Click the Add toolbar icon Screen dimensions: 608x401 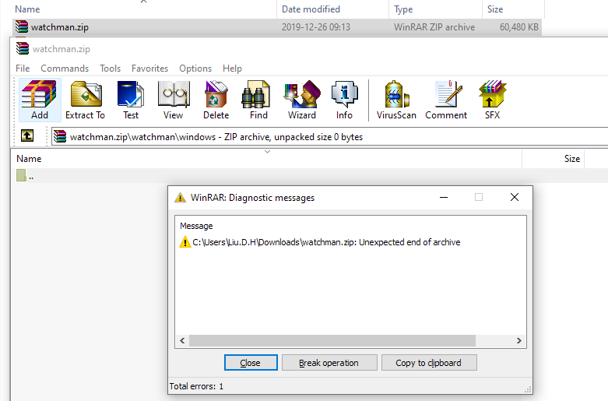[x=40, y=100]
